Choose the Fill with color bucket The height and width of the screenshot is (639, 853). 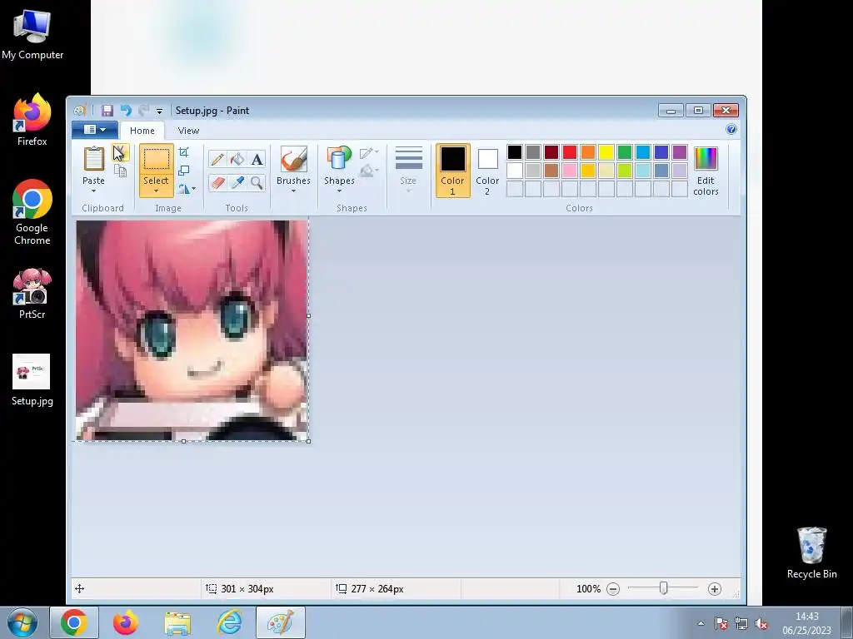(237, 159)
